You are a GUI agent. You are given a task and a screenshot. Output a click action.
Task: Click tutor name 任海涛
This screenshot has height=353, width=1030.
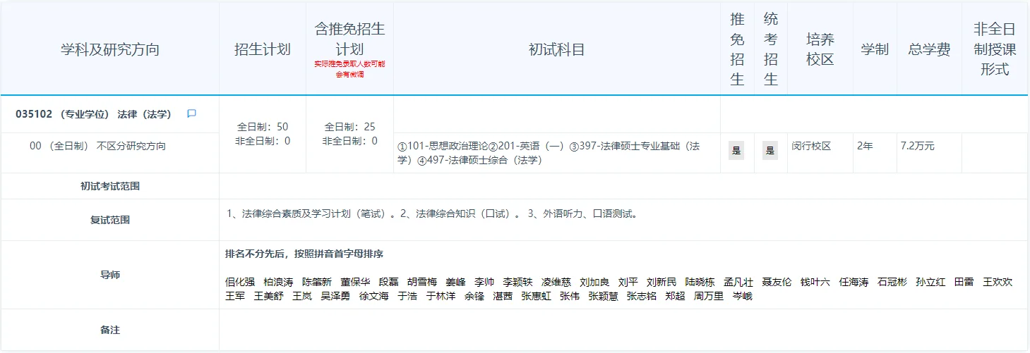pyautogui.click(x=854, y=282)
